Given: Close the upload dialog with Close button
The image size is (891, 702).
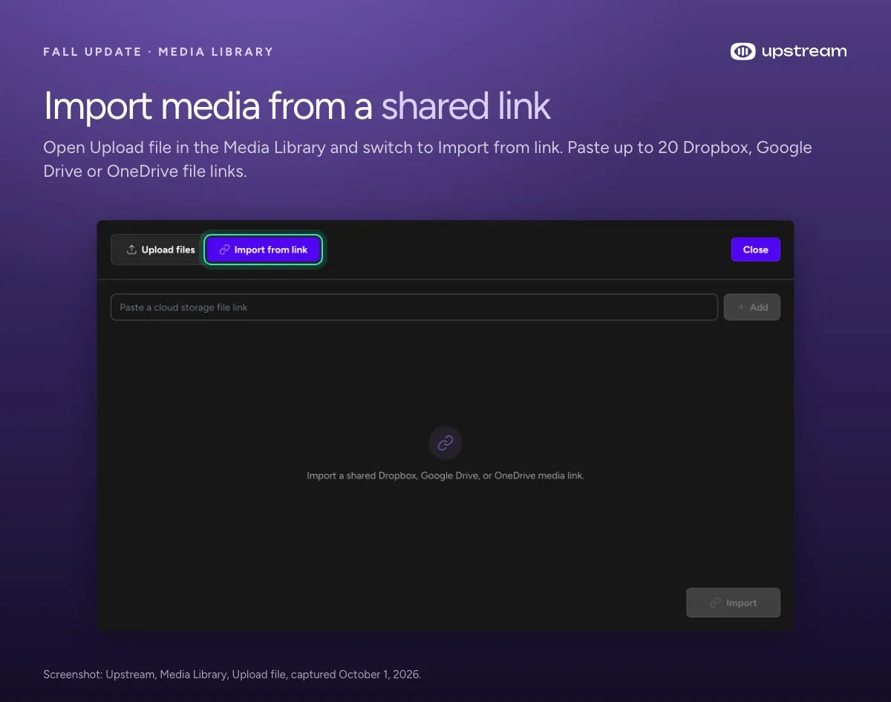Looking at the screenshot, I should [755, 250].
